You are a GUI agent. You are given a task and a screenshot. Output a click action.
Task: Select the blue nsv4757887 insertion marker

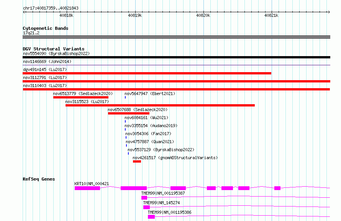coord(126,145)
